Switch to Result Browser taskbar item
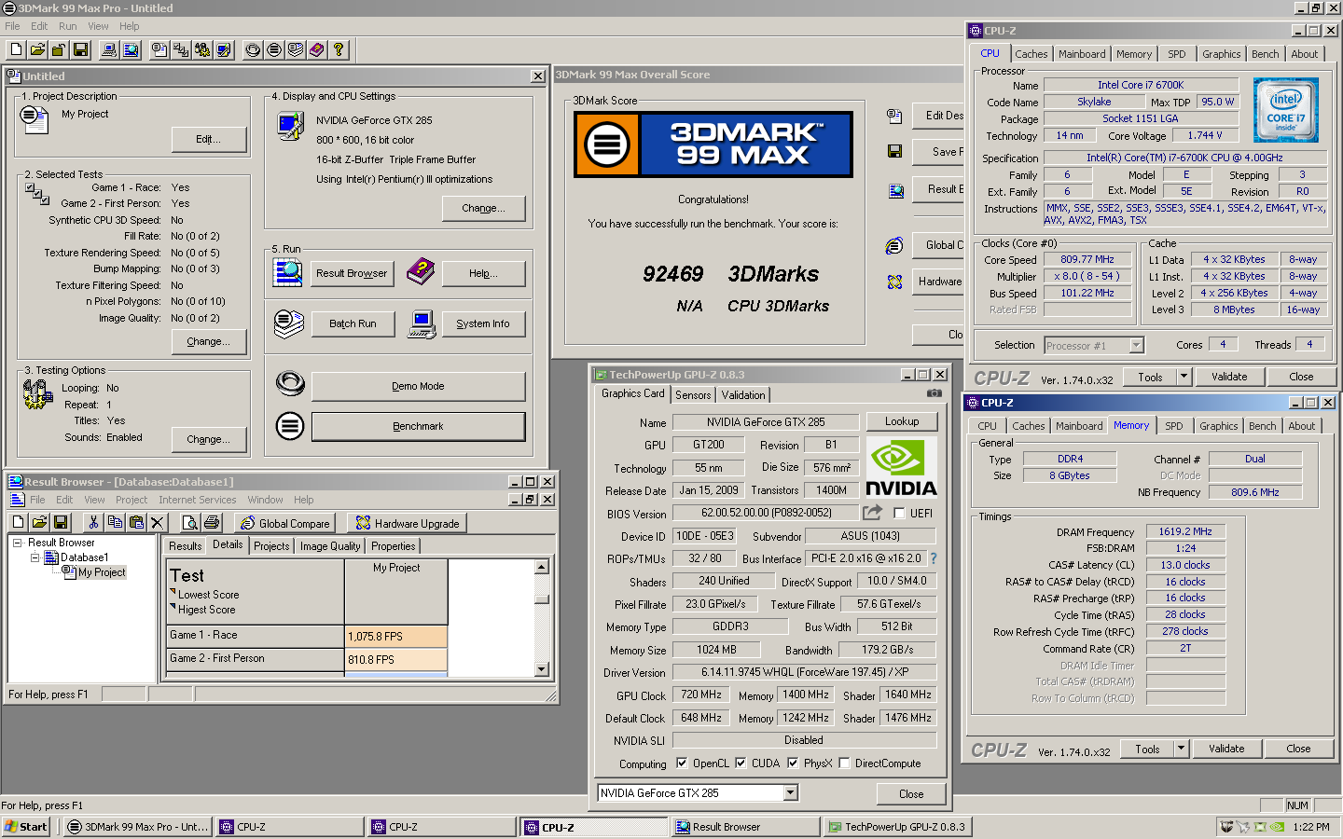Screen dimensions: 1343x839 745,826
